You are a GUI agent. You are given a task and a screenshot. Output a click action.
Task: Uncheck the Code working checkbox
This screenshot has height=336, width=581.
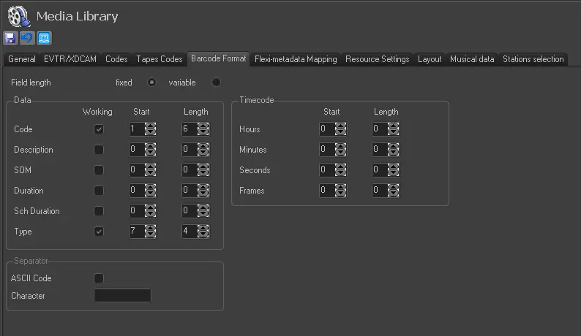pyautogui.click(x=99, y=129)
